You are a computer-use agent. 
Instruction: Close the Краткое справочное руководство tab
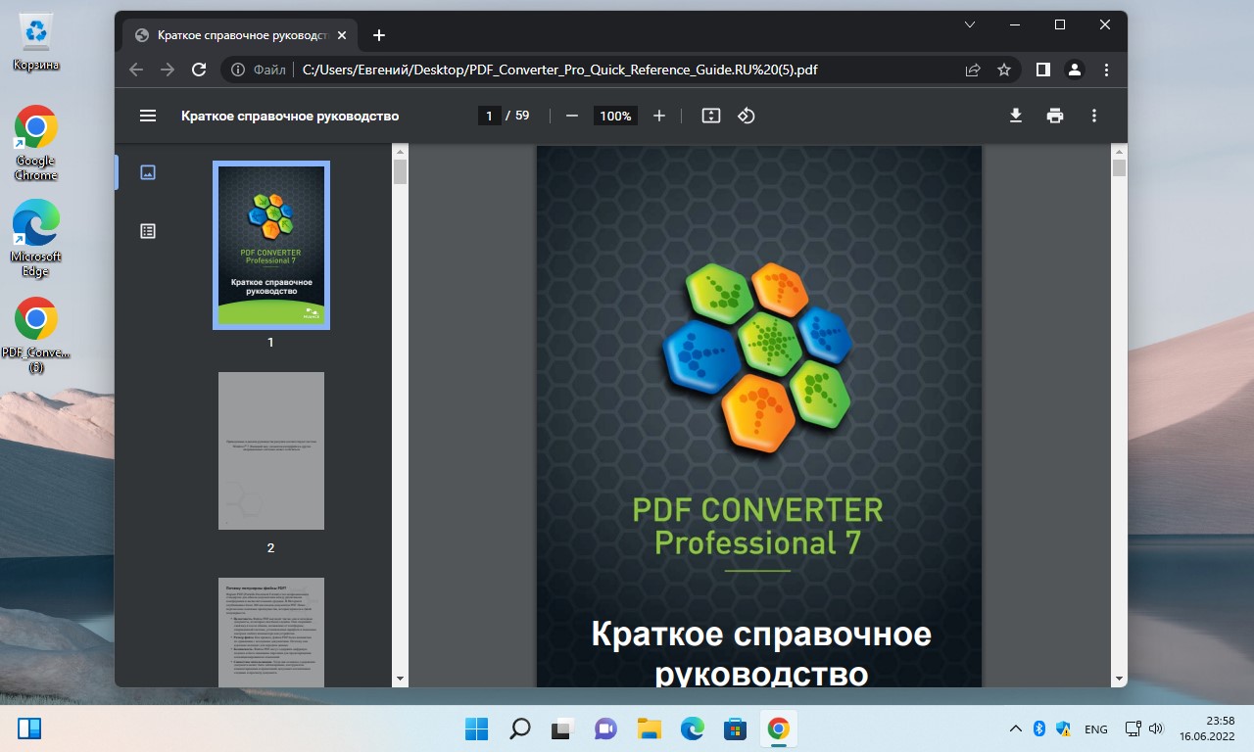pos(344,35)
